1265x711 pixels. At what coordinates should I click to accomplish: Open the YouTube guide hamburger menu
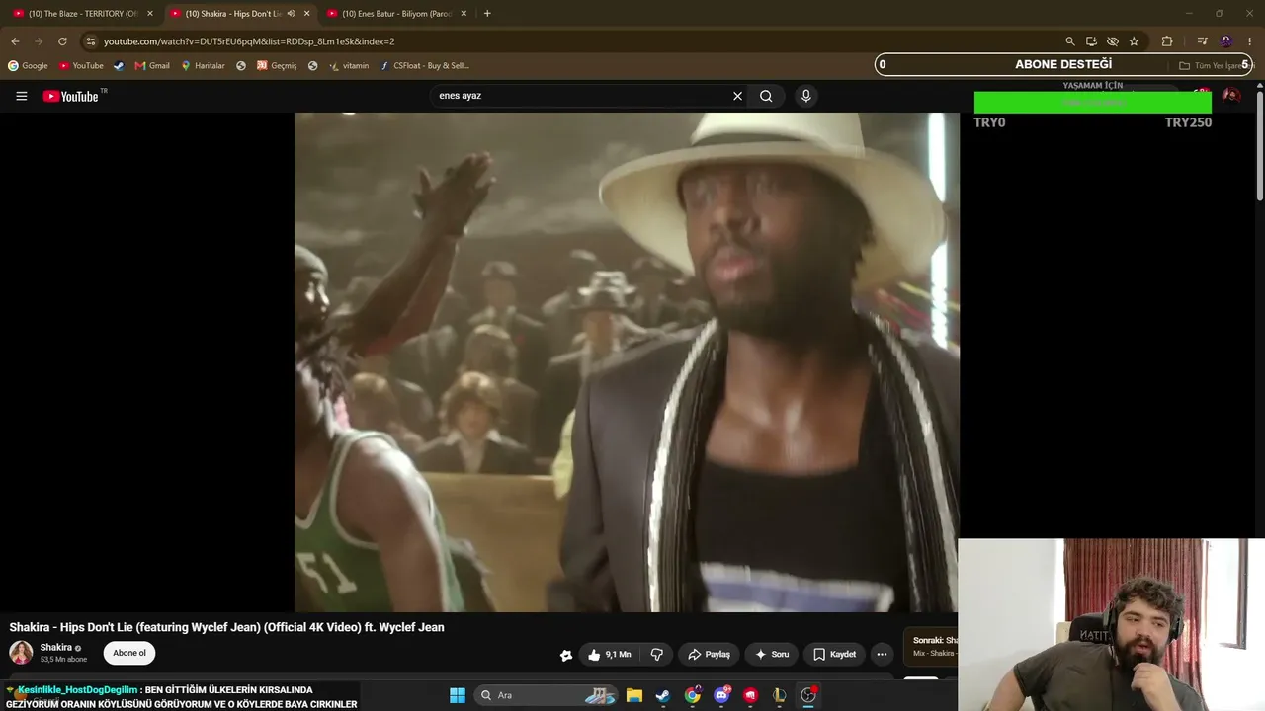[21, 96]
